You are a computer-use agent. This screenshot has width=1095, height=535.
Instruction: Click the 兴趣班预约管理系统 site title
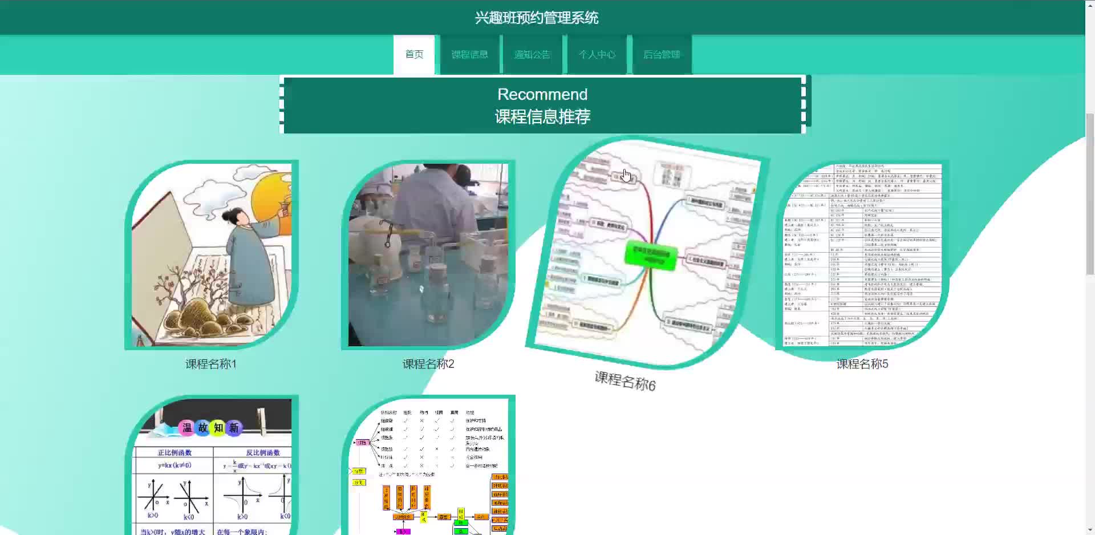pos(537,18)
